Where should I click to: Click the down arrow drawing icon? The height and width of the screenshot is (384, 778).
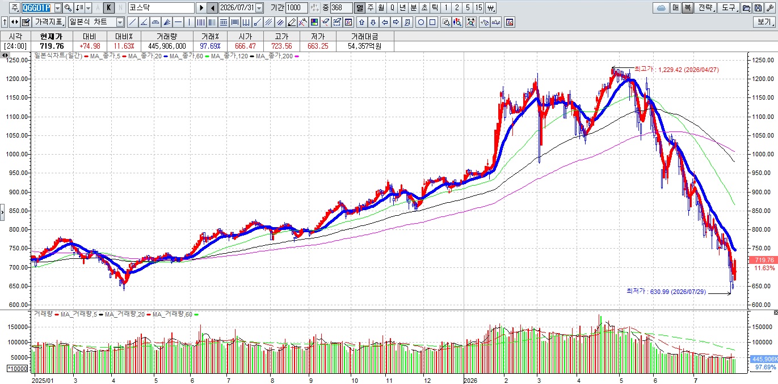point(373,22)
